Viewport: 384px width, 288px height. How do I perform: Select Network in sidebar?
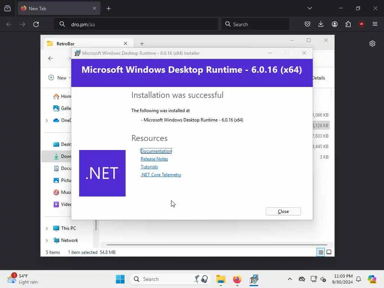(x=66, y=240)
